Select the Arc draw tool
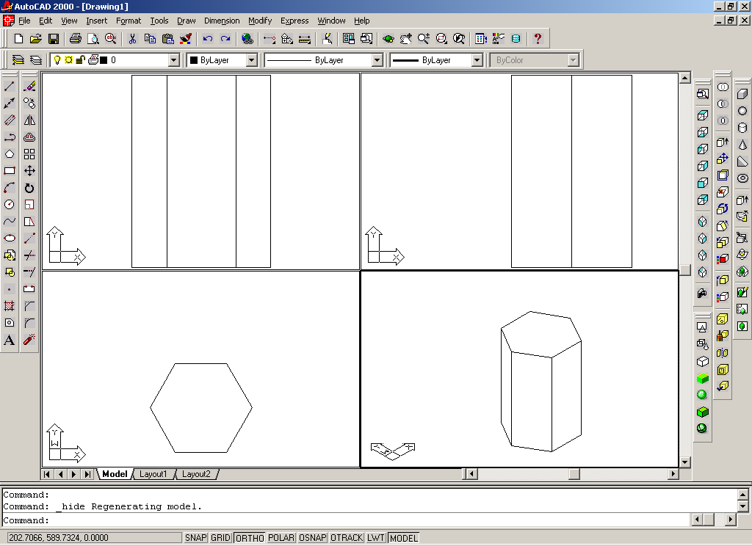 point(9,187)
